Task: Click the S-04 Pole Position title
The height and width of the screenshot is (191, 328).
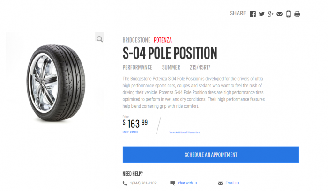Action: coord(170,53)
